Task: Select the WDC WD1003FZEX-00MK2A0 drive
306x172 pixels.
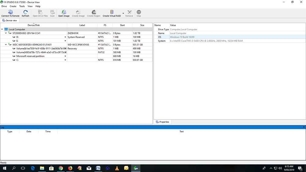Action: (x=32, y=45)
